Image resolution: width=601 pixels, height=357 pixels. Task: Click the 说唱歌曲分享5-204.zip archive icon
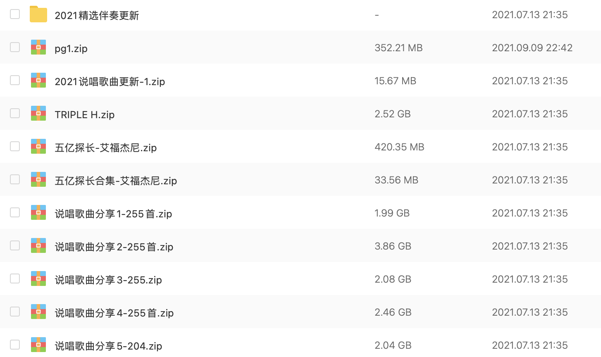coord(38,345)
